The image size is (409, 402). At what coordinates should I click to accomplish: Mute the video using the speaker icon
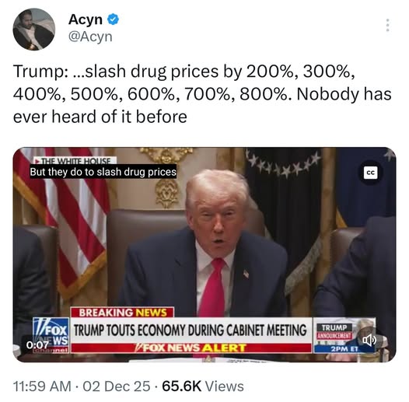[x=369, y=340]
